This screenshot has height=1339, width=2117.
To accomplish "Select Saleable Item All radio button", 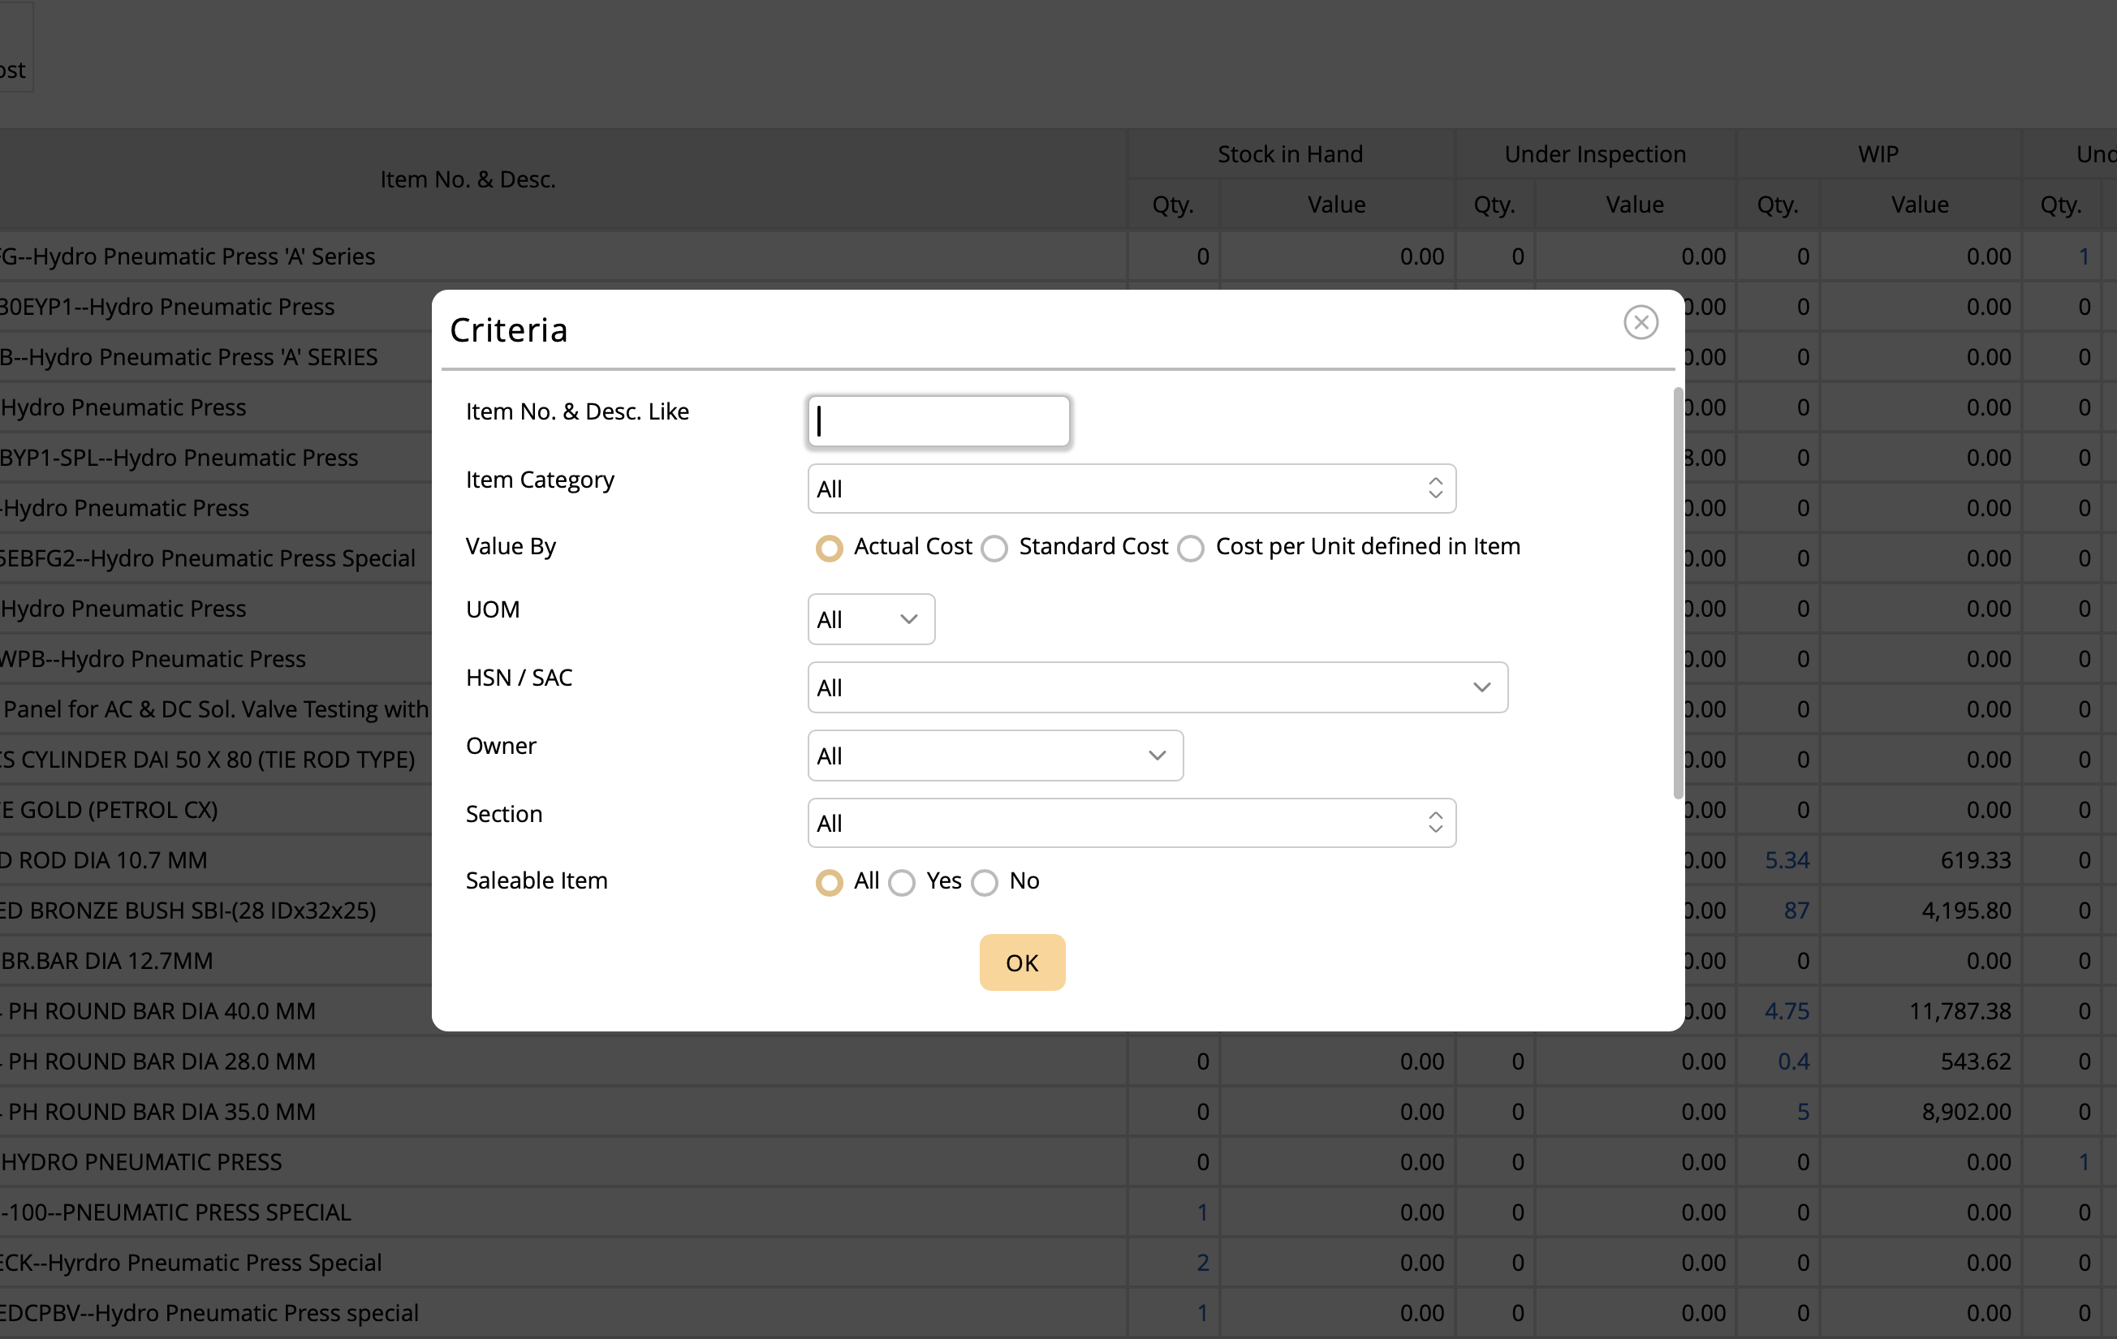I will point(828,882).
